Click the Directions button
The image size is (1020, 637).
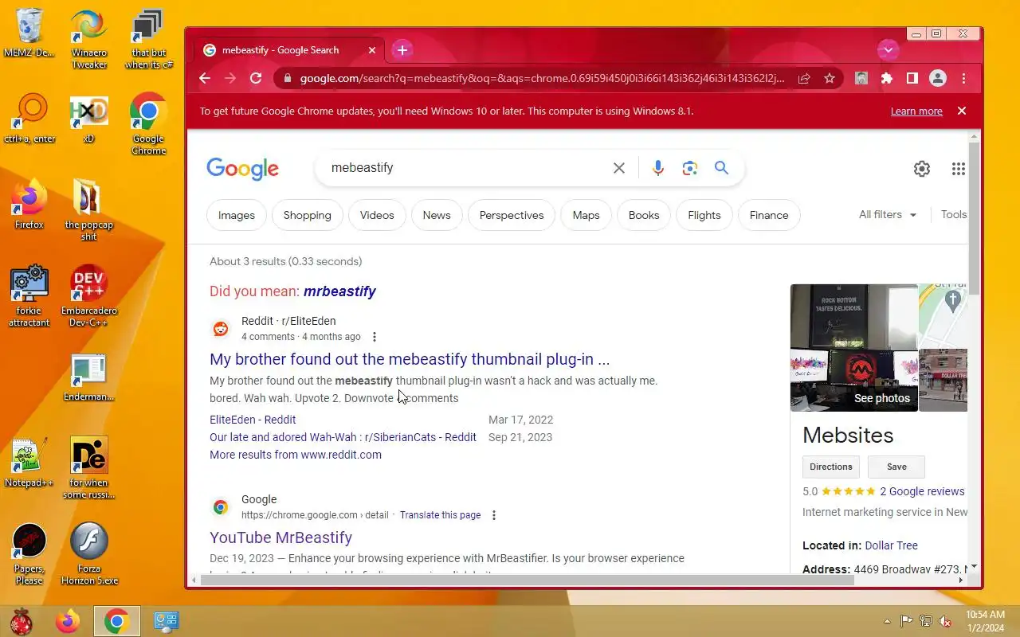pos(831,467)
